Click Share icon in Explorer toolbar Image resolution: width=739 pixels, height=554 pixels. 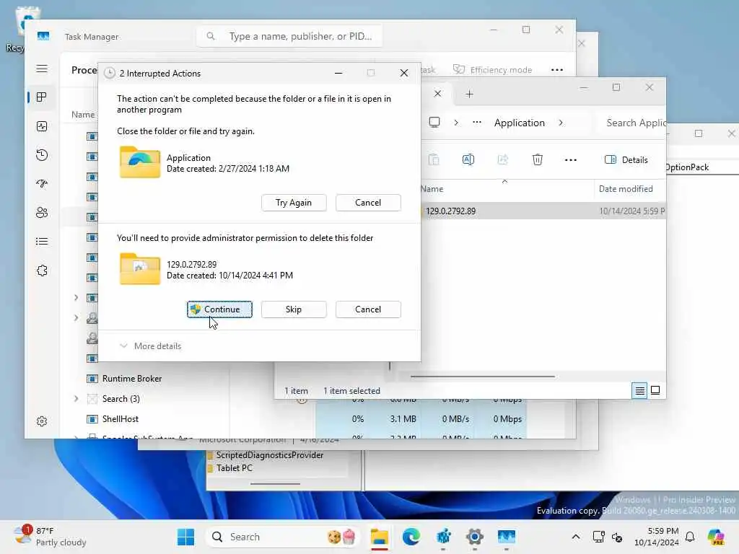pos(503,159)
